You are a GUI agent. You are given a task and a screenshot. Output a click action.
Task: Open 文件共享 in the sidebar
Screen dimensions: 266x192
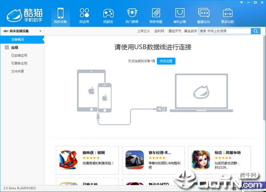coord(18,71)
